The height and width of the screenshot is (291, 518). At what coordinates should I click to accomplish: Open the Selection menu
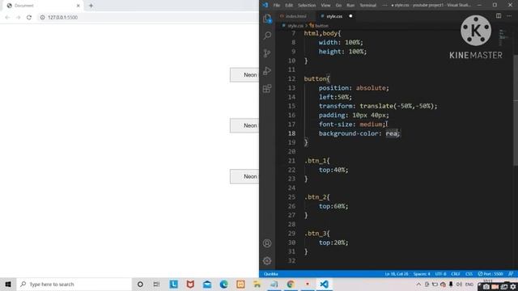click(307, 6)
